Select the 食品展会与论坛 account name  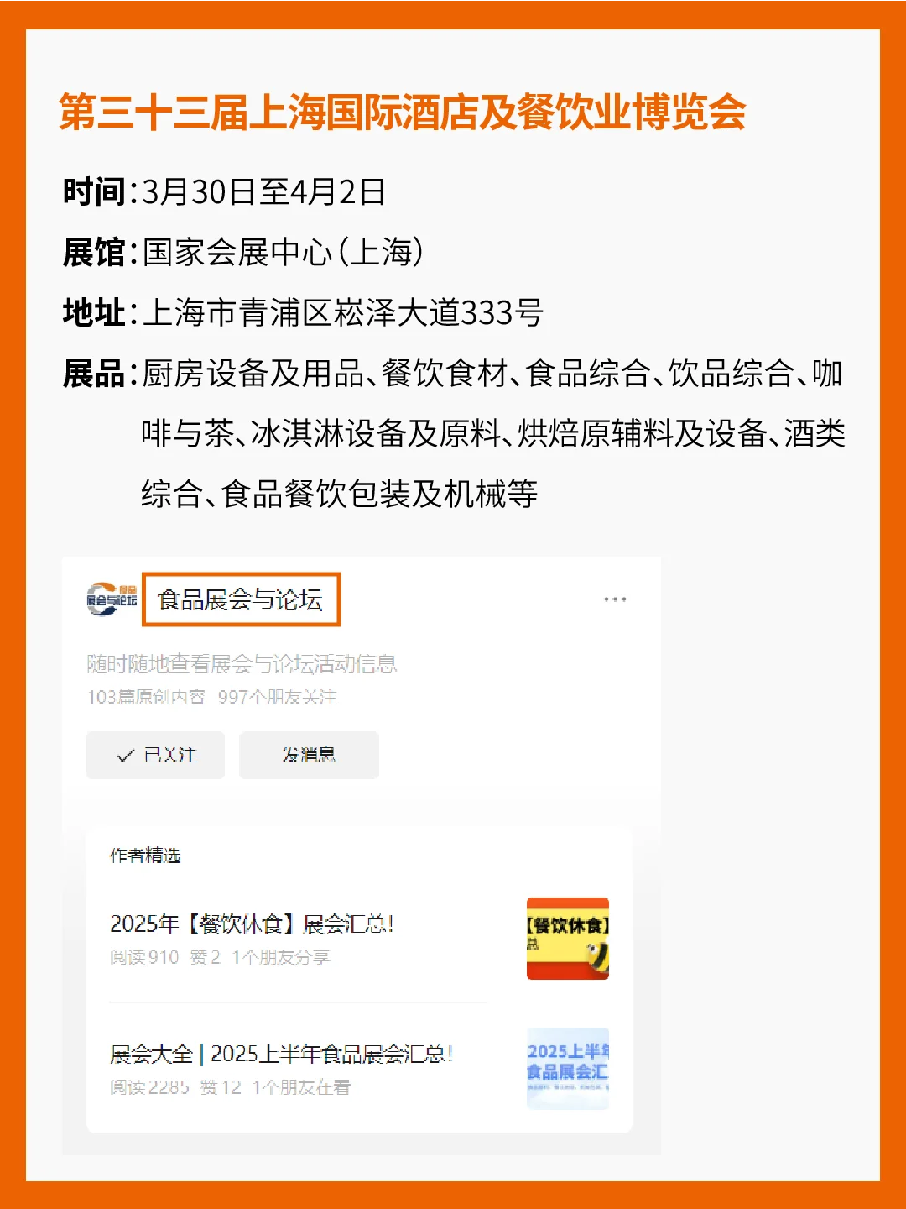click(x=241, y=599)
